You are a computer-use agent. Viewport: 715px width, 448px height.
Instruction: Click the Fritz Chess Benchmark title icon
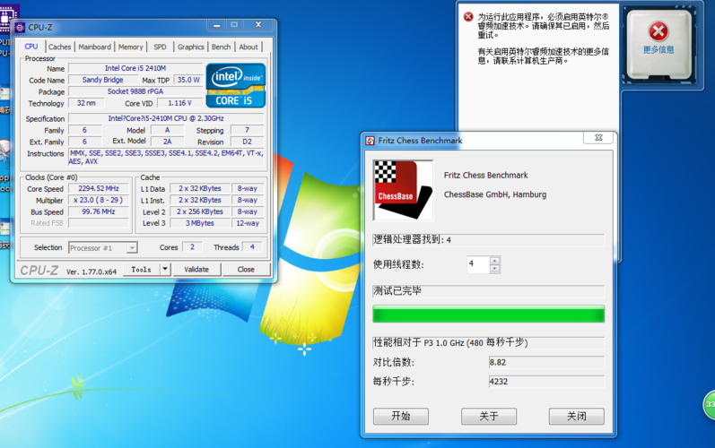[x=371, y=141]
